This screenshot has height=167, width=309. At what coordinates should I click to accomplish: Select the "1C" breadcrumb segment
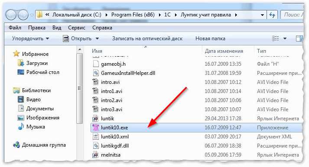tap(167, 15)
